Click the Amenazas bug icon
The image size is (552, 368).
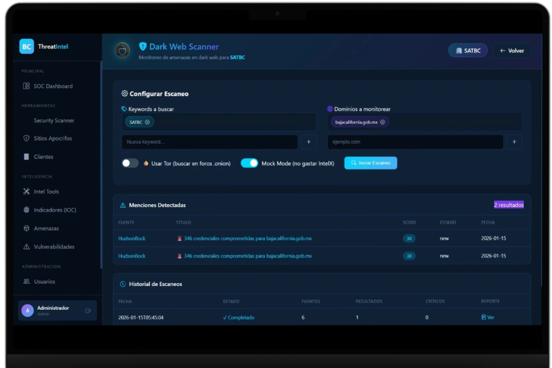[x=27, y=228]
